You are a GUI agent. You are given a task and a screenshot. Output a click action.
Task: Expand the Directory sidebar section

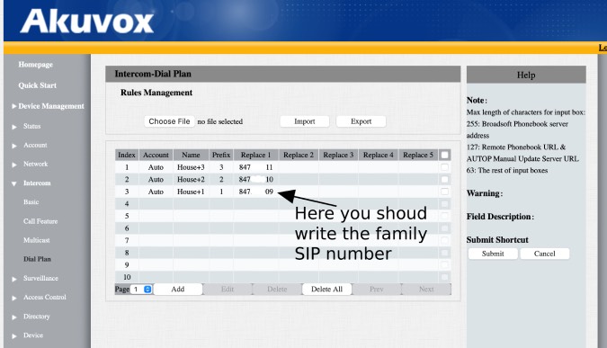coord(36,317)
